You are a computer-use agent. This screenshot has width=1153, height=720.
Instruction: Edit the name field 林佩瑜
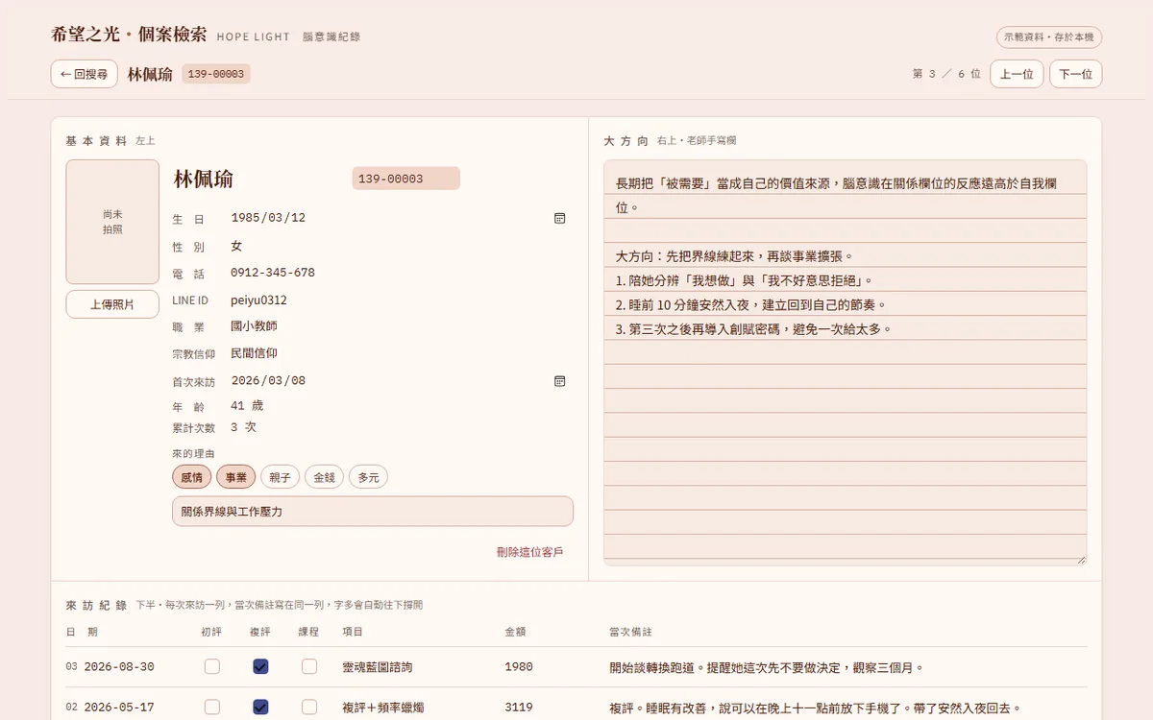[x=258, y=179]
